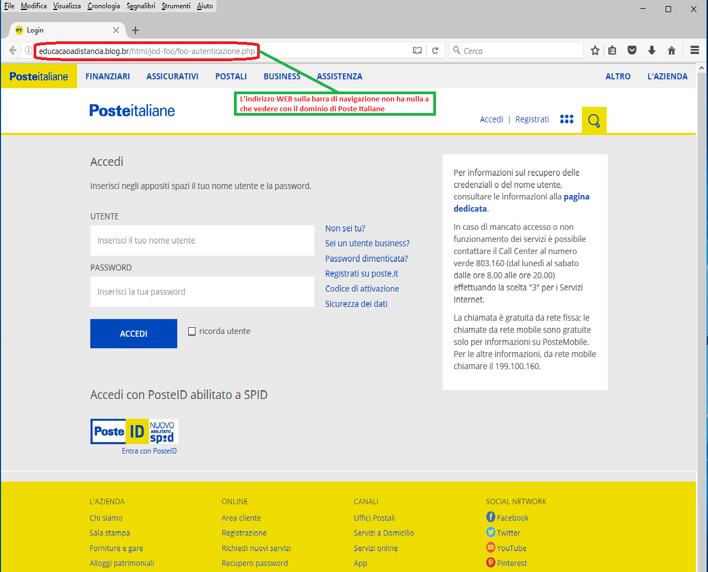The height and width of the screenshot is (572, 708).
Task: Click Recupero password footer link
Action: tap(255, 563)
